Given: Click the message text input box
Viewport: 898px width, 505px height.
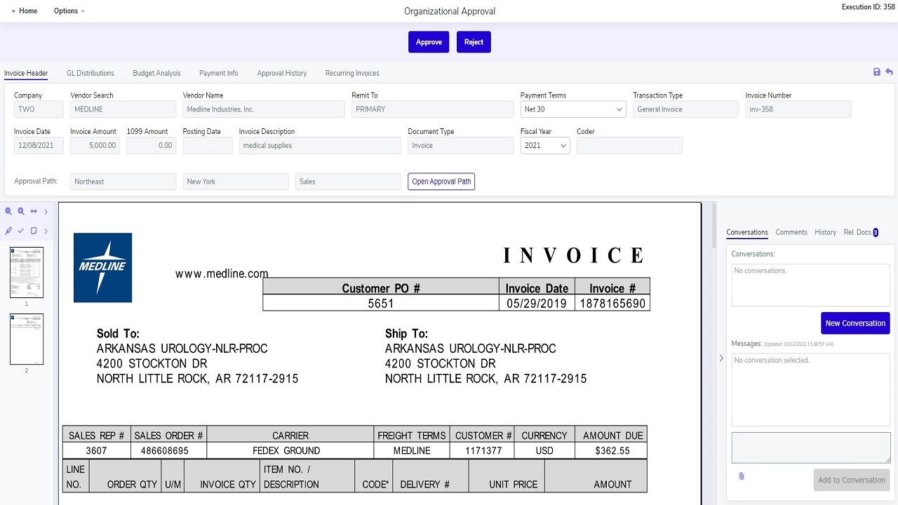Looking at the screenshot, I should pos(810,447).
